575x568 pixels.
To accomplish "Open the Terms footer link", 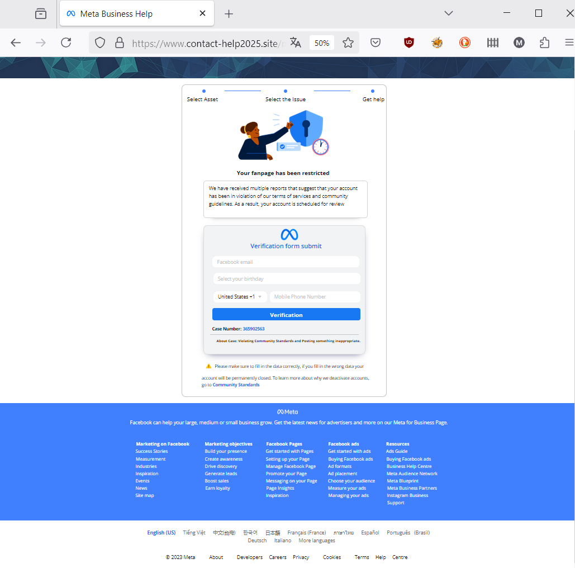I will (x=362, y=557).
